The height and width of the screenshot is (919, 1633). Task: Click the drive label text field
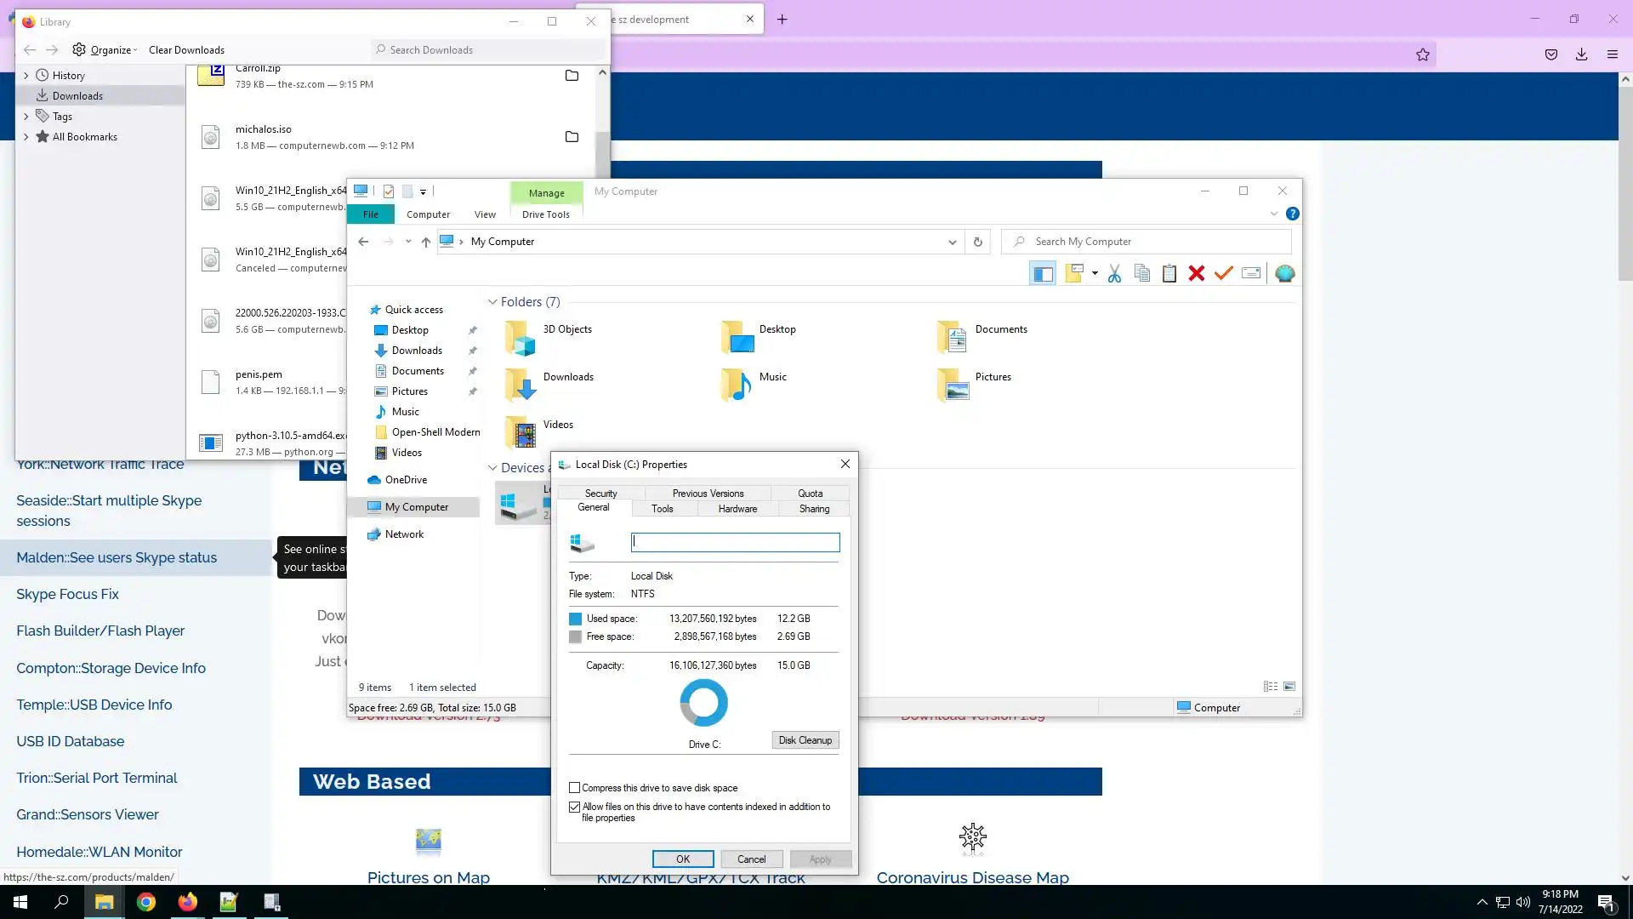(x=735, y=542)
